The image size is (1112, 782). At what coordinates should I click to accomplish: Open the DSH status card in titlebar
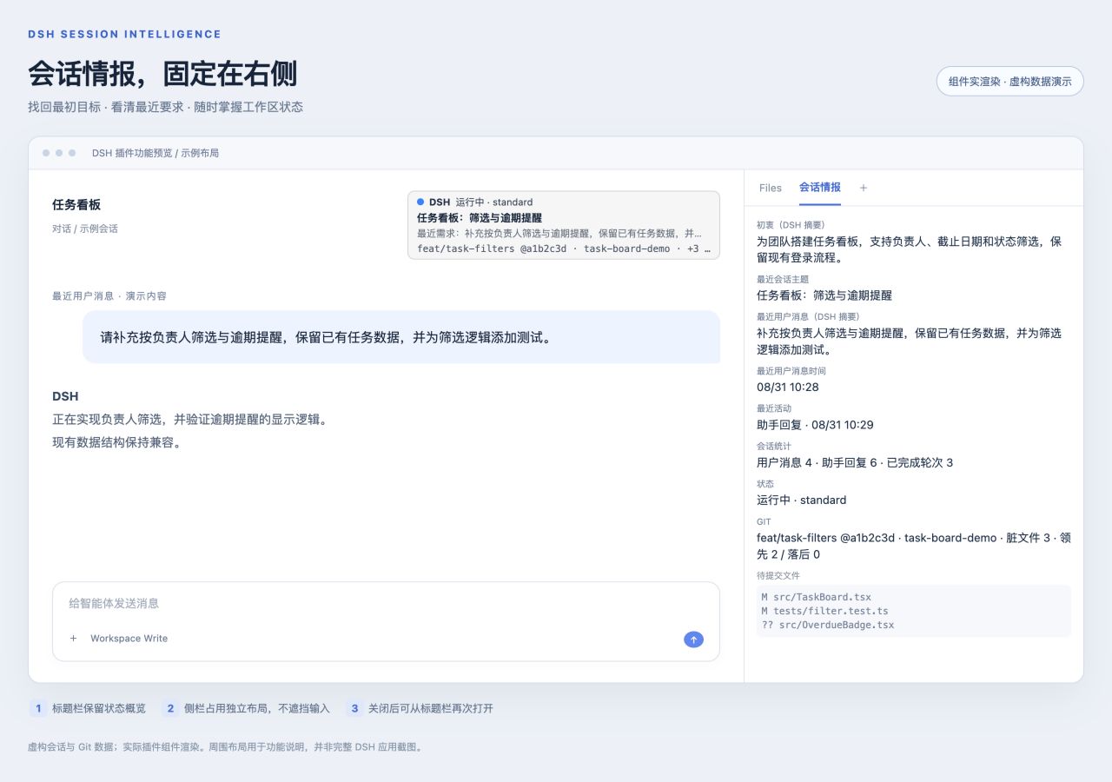pyautogui.click(x=564, y=225)
